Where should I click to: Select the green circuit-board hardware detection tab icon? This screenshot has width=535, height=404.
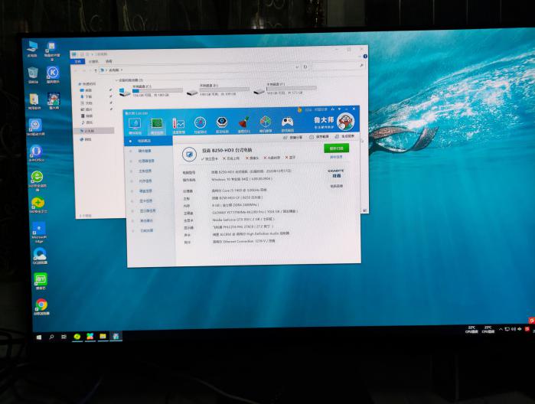coord(157,125)
